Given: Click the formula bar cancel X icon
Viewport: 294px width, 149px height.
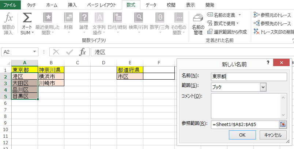Looking at the screenshot, I should 56,52.
